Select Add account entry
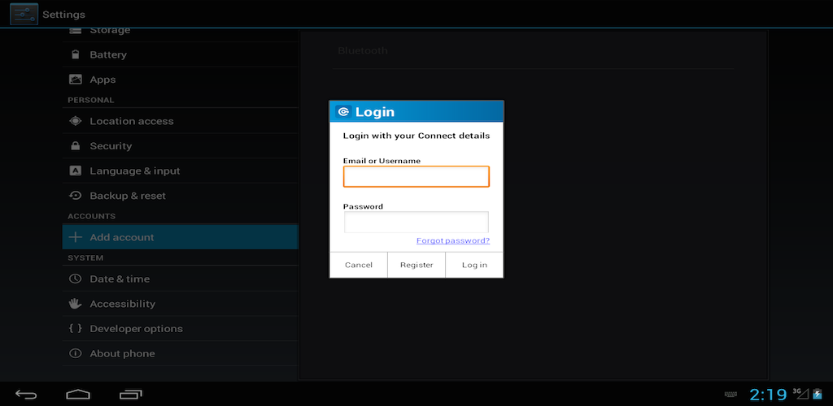This screenshot has height=406, width=833. tap(180, 237)
